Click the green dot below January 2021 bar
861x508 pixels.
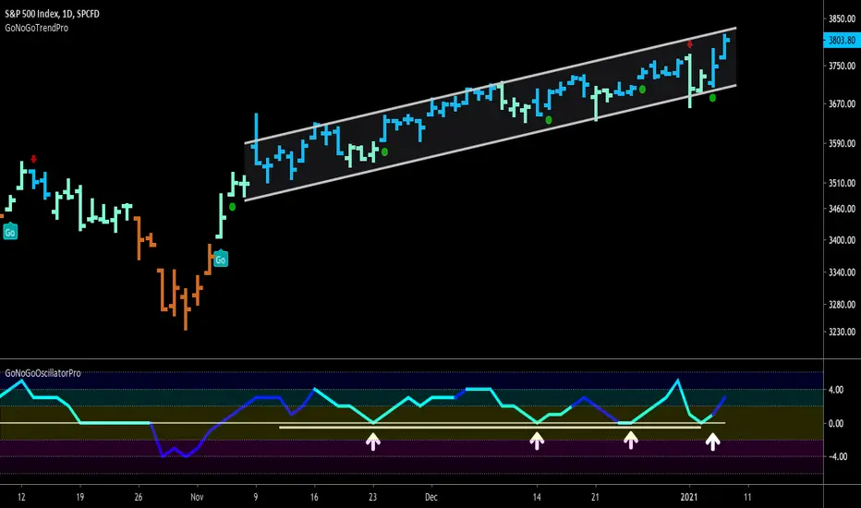pos(712,98)
